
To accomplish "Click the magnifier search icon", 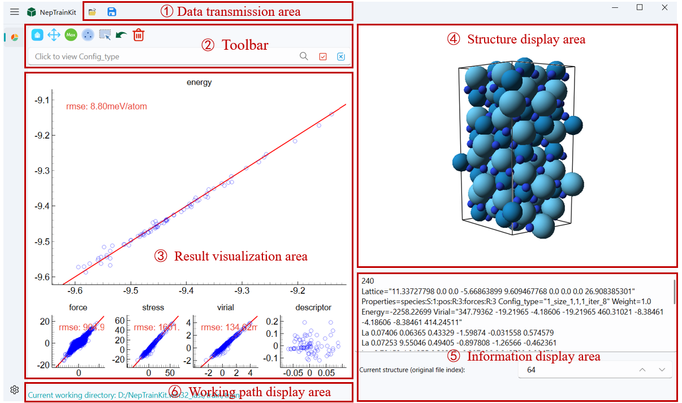I will click(x=304, y=56).
